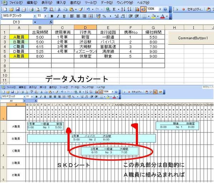The height and width of the screenshot is (183, 214).
Task: Open the データ(D) menu in the top menu bar
Action: 107,2
